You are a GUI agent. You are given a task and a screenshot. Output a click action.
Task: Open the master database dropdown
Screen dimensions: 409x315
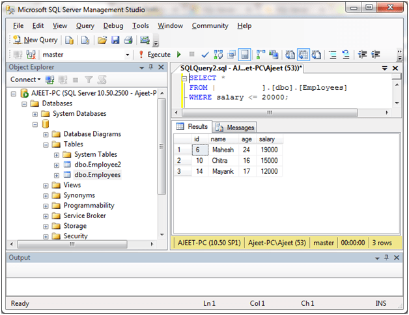click(x=128, y=55)
